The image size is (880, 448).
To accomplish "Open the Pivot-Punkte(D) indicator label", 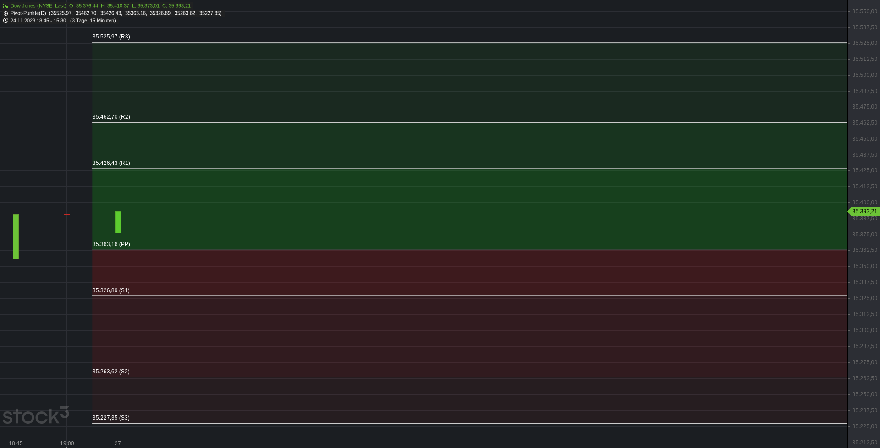I will coord(28,13).
